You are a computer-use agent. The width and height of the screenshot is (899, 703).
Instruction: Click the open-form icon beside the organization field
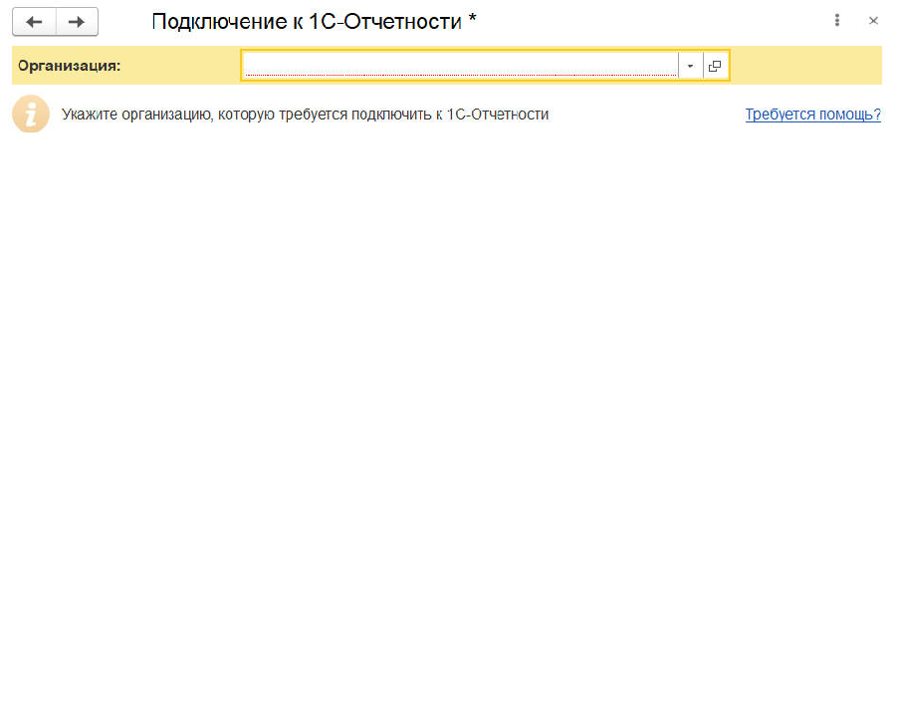715,66
